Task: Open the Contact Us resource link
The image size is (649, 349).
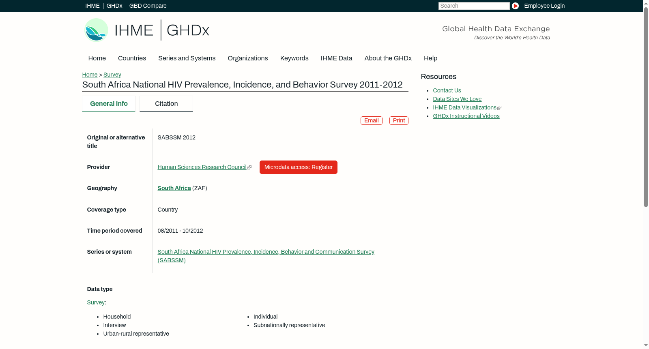Action: (447, 90)
